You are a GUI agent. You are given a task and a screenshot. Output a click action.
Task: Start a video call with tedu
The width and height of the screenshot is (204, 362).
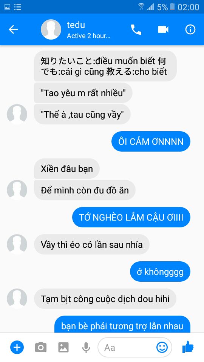(x=163, y=29)
